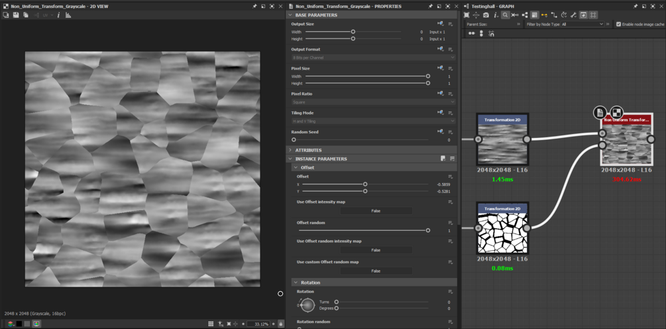Toggle Use custom Offset random map value

tap(376, 271)
